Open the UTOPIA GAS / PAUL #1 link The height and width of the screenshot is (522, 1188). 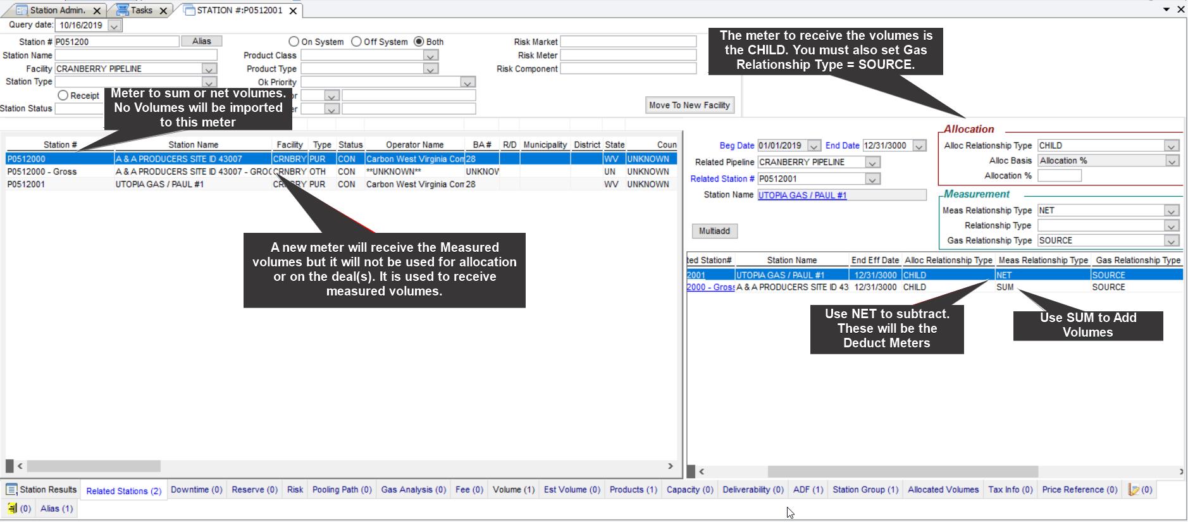(802, 196)
